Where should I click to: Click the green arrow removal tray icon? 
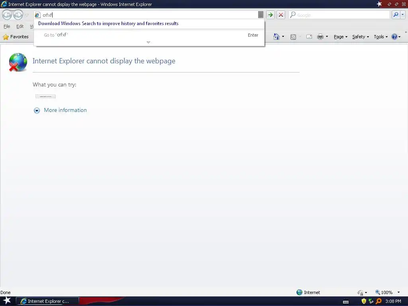(x=371, y=301)
